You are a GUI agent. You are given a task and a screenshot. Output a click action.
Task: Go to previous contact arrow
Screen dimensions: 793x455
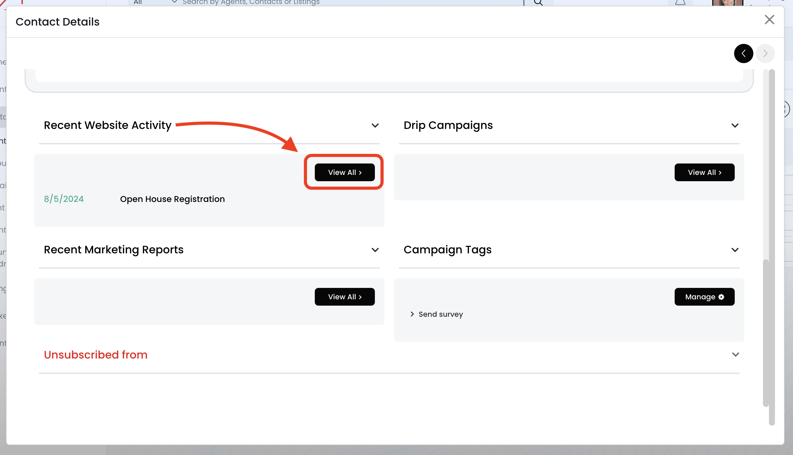tap(743, 53)
